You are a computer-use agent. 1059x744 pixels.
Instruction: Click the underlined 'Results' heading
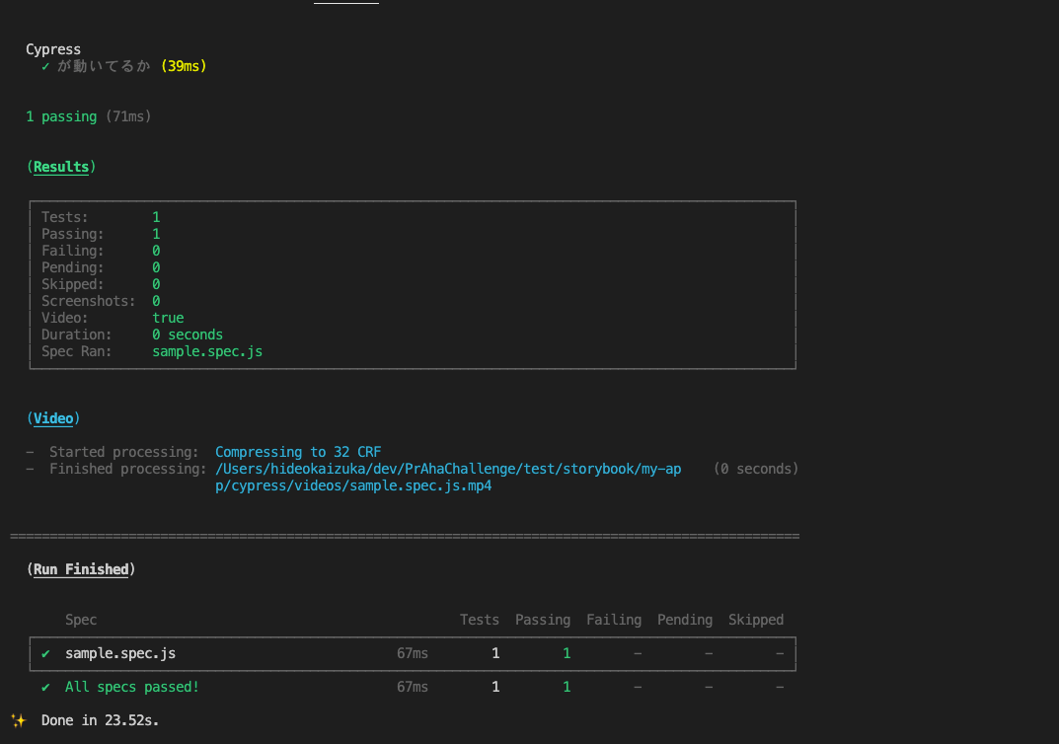pyautogui.click(x=61, y=167)
